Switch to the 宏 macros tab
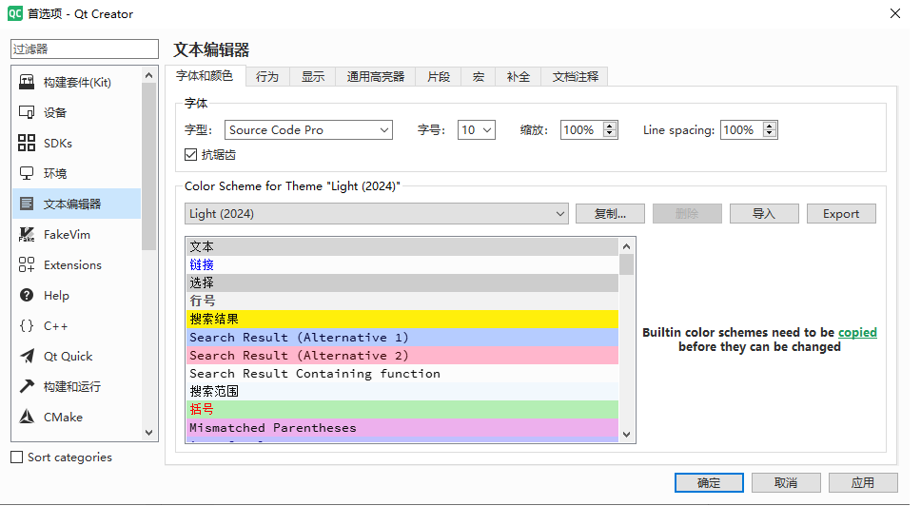This screenshot has height=506, width=921. point(479,77)
